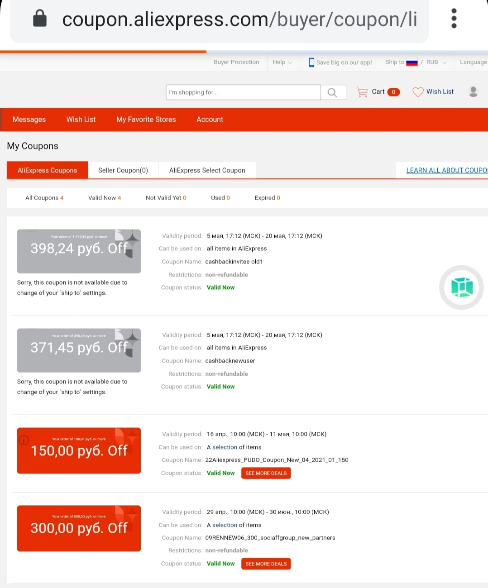Viewport: 488px width, 588px height.
Task: Open the Account menu item
Action: pos(210,120)
